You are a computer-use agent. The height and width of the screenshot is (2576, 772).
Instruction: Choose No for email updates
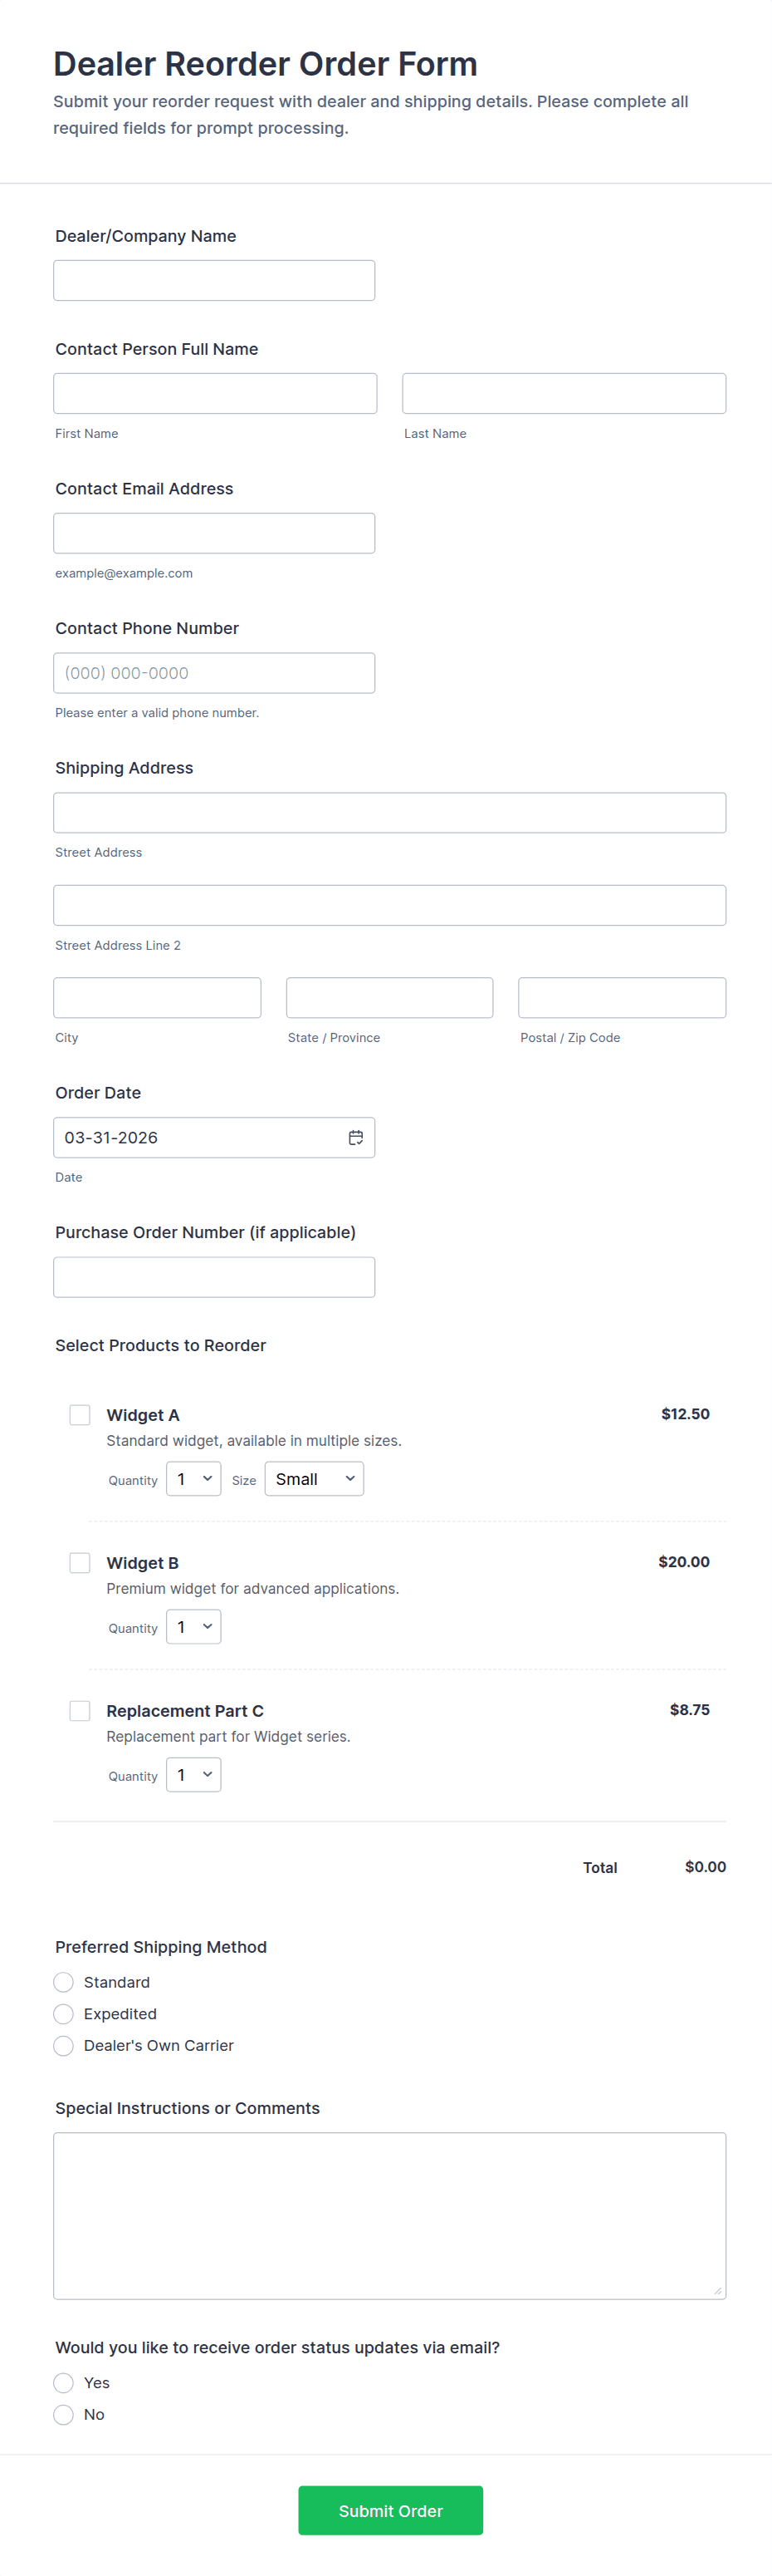(64, 2415)
